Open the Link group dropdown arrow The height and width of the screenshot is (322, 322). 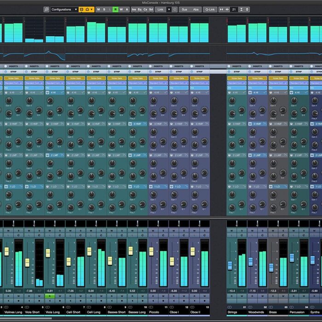coord(169,10)
